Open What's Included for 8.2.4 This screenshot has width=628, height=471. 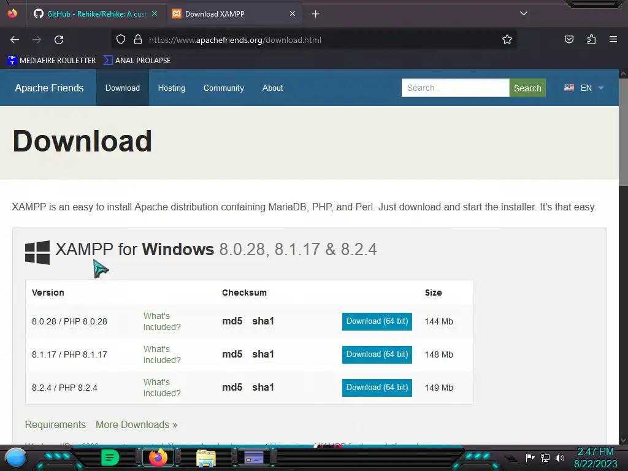[162, 388]
